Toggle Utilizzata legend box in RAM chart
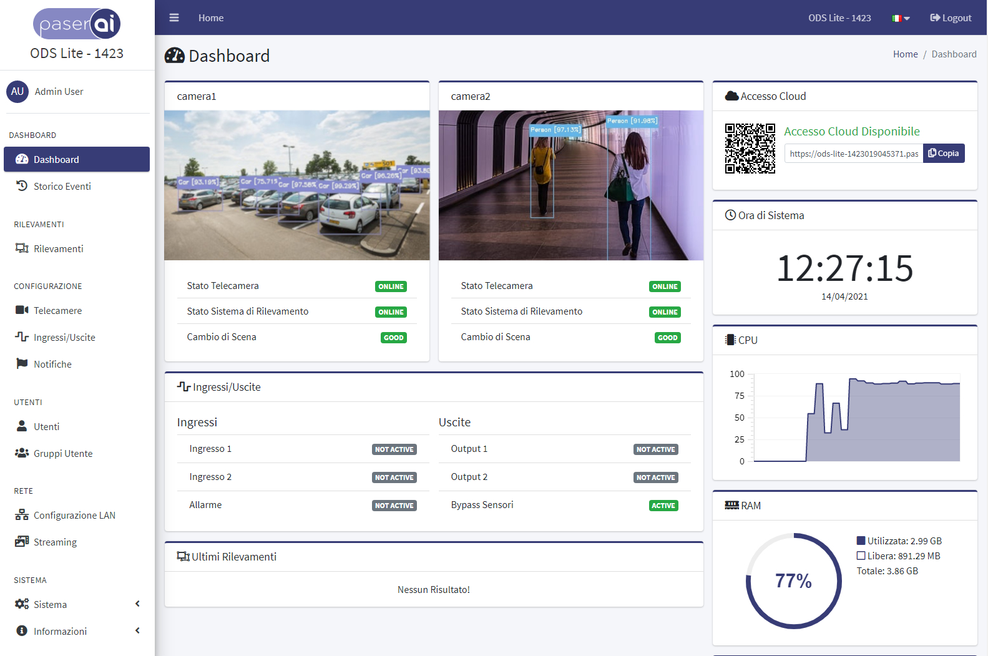Screen dimensions: 988x656 (861, 541)
